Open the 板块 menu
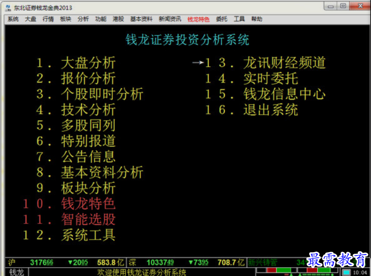The image size is (371, 276). click(65, 19)
